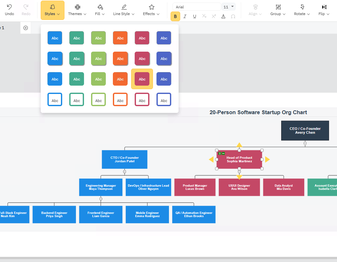Collapse subordinates under CEO Avery Chen
Viewport: 337px width, 262px height.
(x=305, y=143)
